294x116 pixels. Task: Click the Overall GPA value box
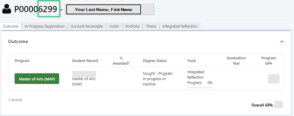278,104
